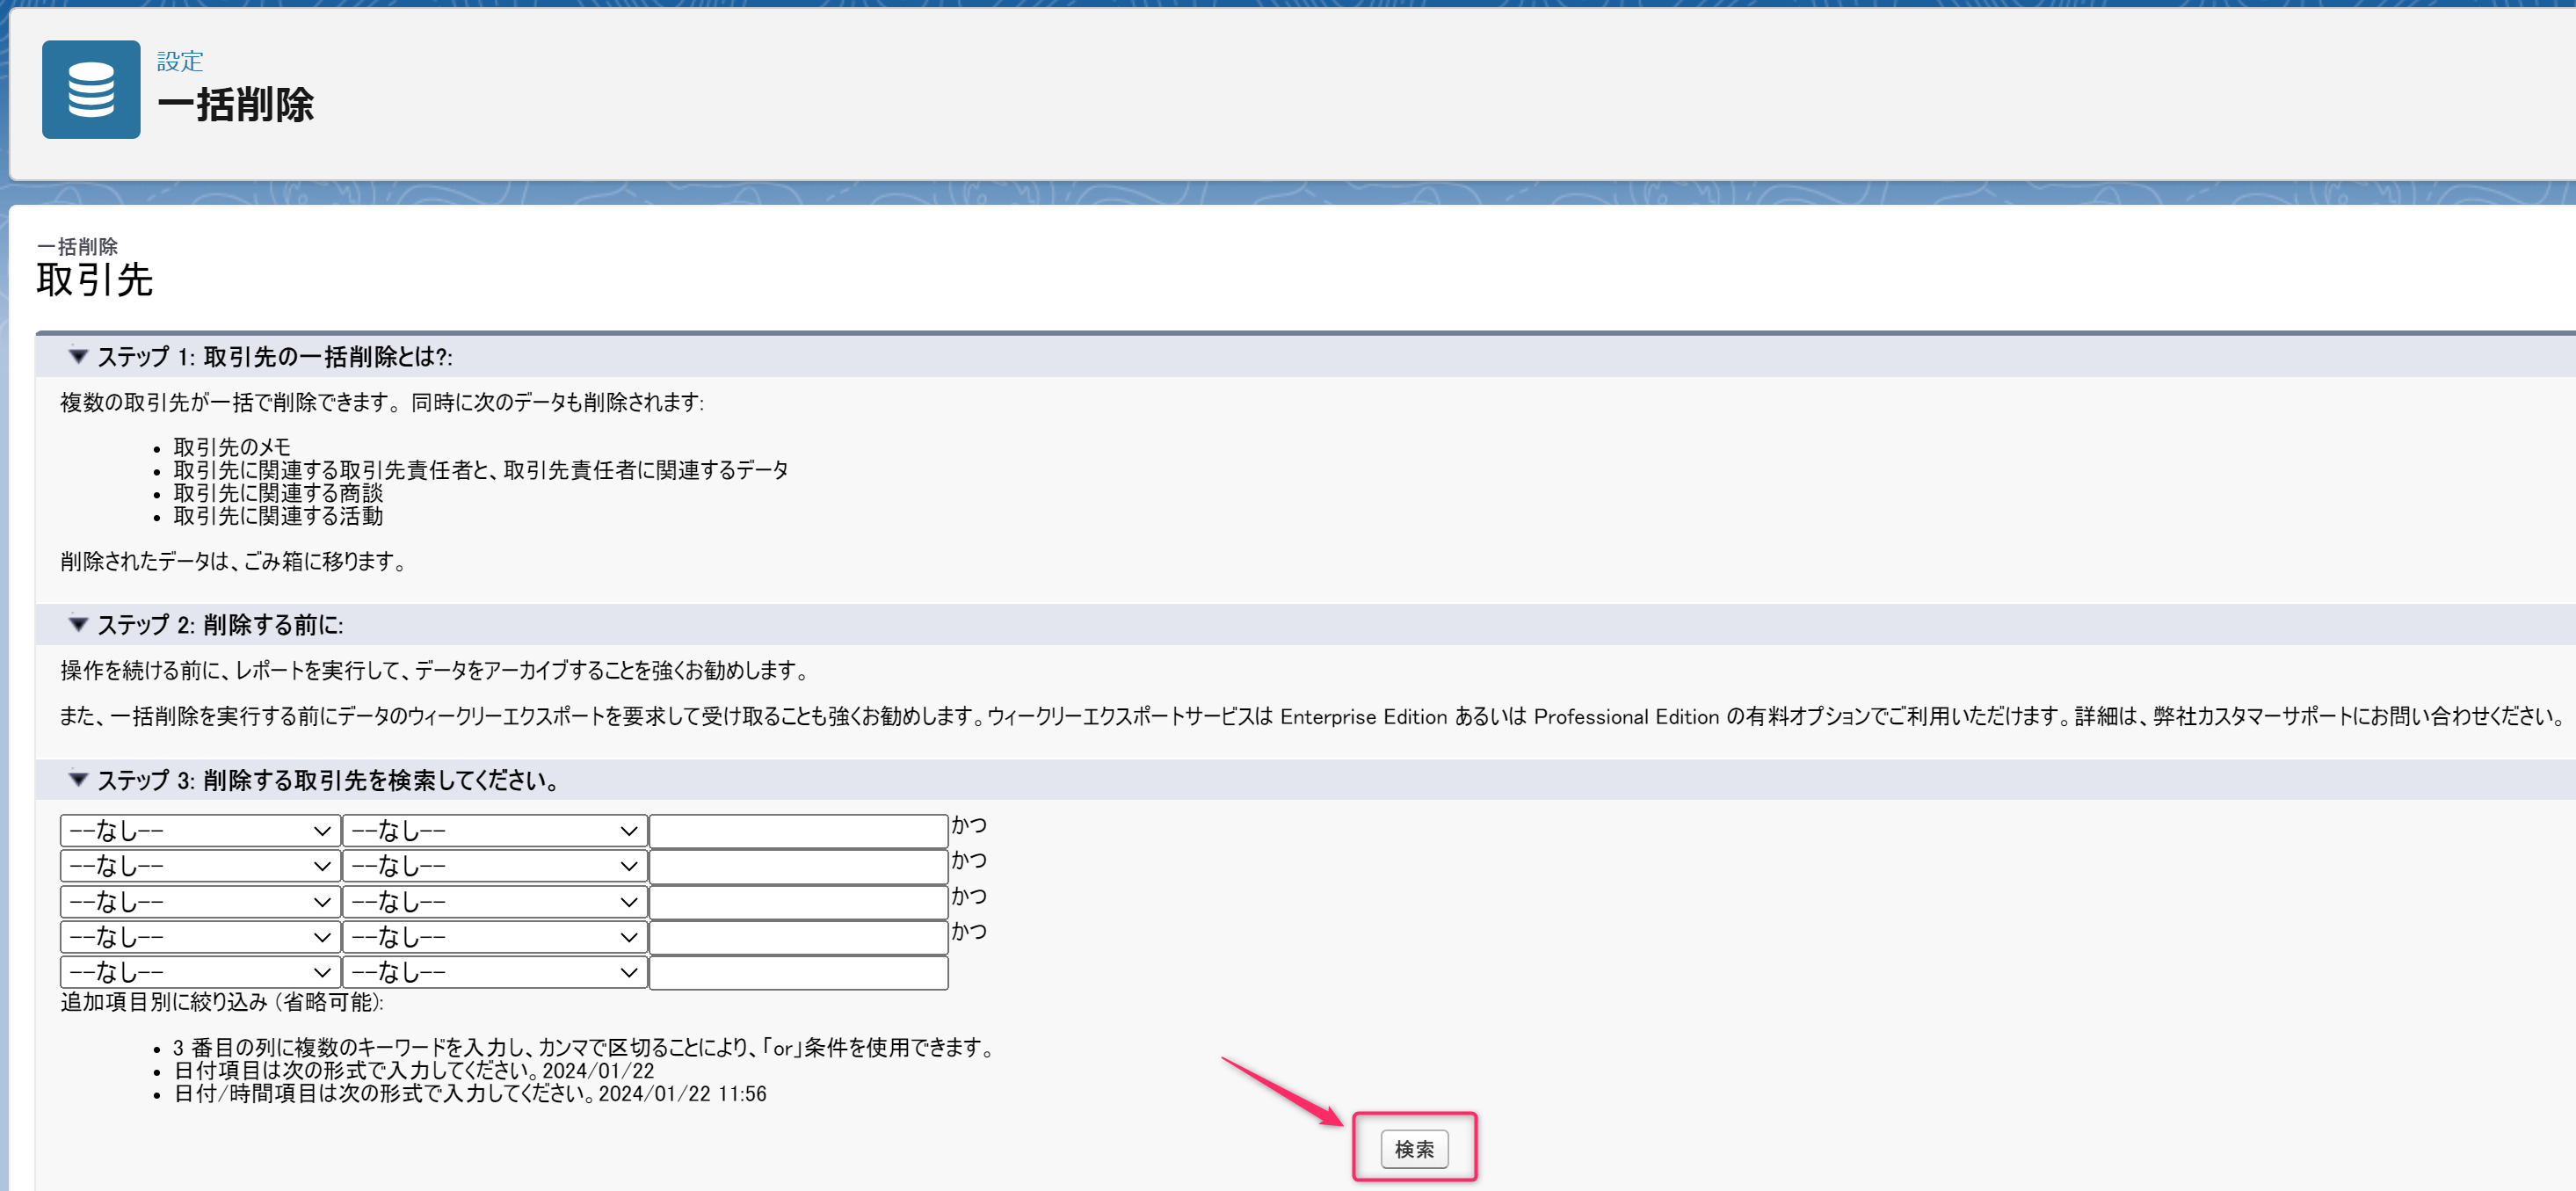Image resolution: width=2576 pixels, height=1191 pixels.
Task: Click the 一括削除 database icon
Action: pos(91,90)
